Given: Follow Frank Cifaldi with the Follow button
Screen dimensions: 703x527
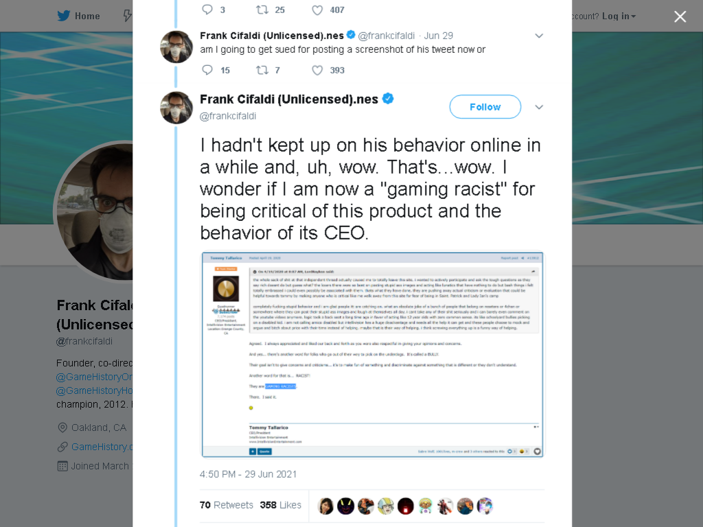Looking at the screenshot, I should pos(485,106).
